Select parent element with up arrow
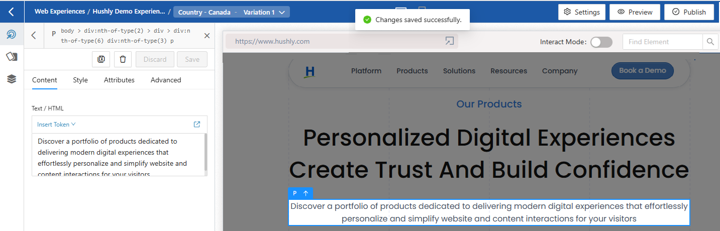 306,193
